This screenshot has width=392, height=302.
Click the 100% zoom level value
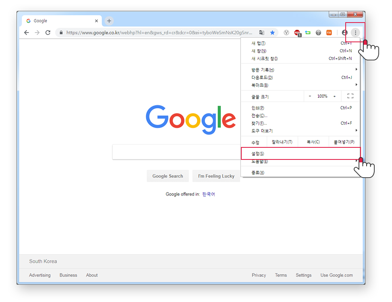point(322,96)
